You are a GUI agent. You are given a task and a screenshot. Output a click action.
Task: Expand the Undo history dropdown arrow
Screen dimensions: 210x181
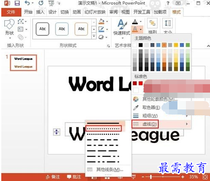click(x=33, y=3)
